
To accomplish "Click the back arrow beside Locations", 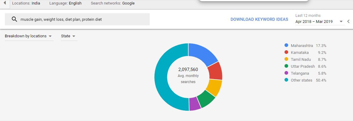I will click(5, 3).
